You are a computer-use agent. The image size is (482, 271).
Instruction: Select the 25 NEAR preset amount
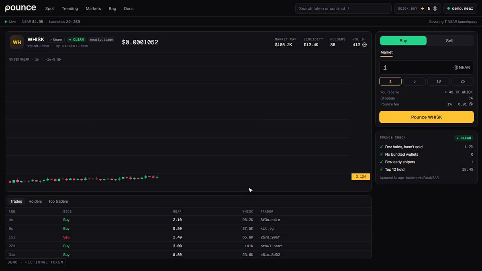tap(463, 82)
